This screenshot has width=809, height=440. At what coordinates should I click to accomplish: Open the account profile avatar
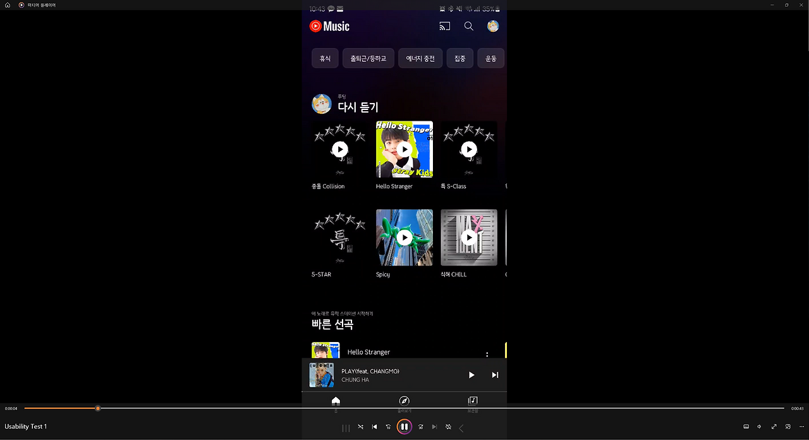[x=493, y=26]
